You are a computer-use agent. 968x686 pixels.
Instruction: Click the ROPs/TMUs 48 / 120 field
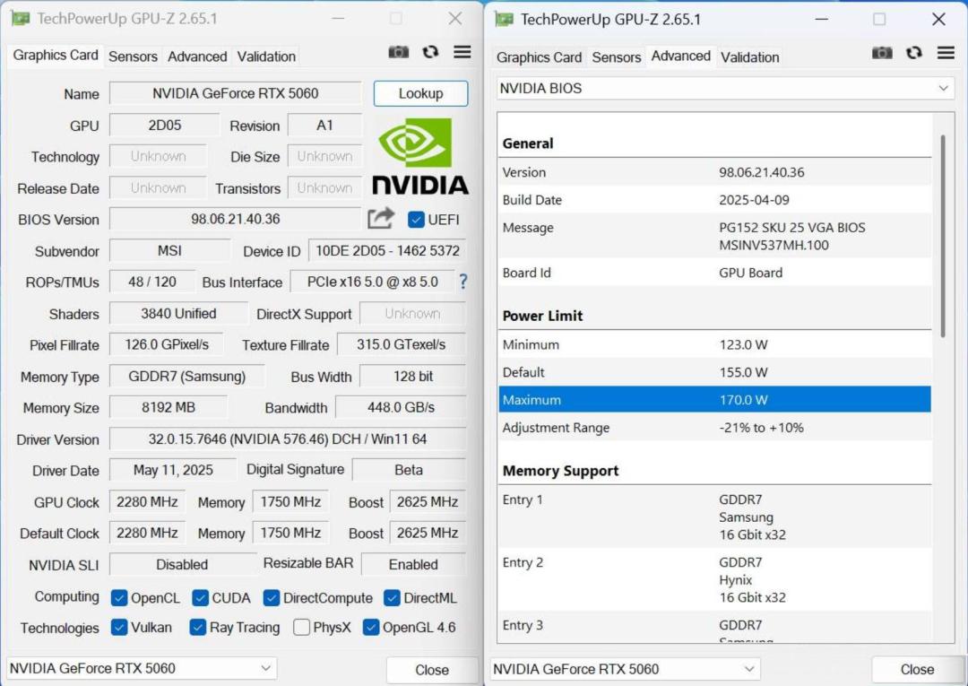pos(151,282)
